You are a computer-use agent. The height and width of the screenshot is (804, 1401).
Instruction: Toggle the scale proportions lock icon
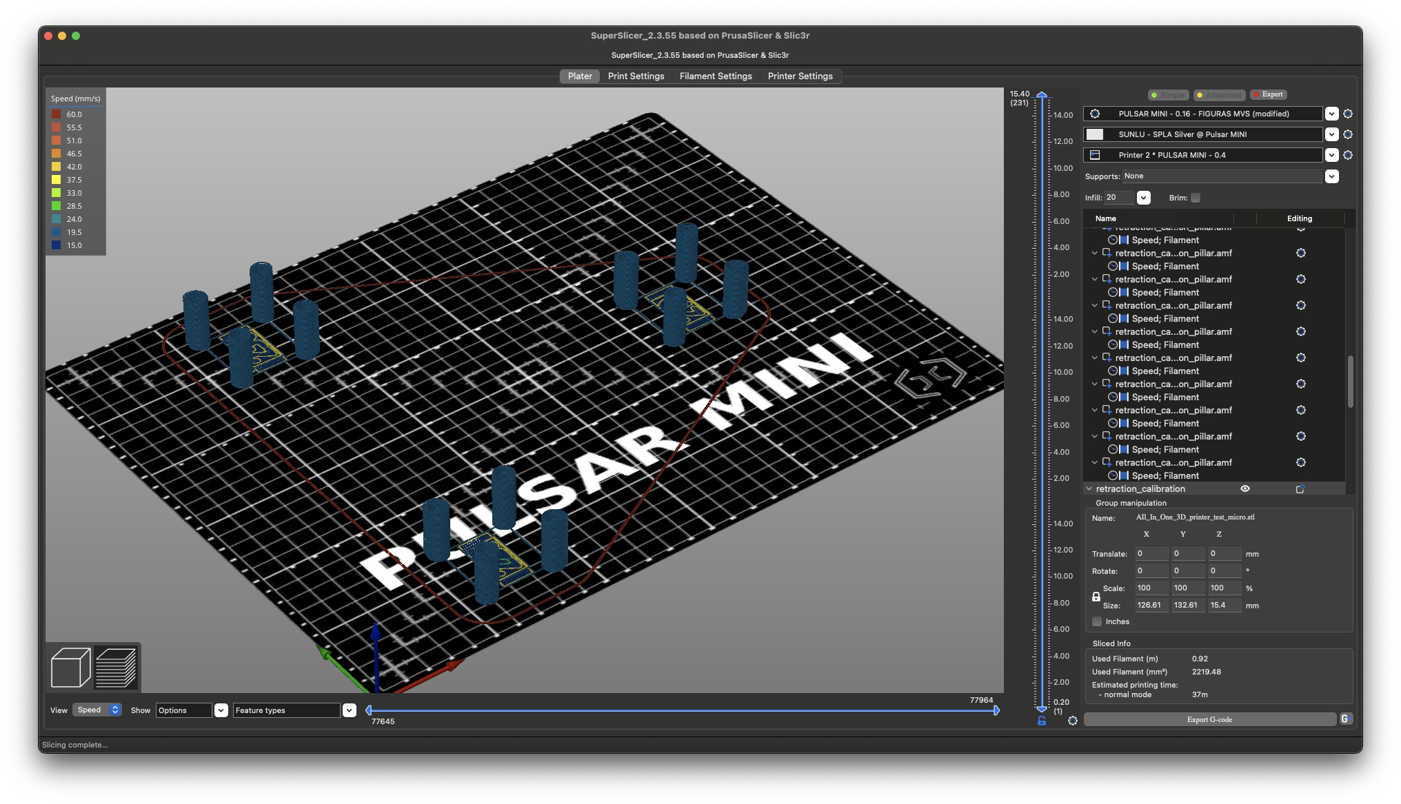point(1096,597)
